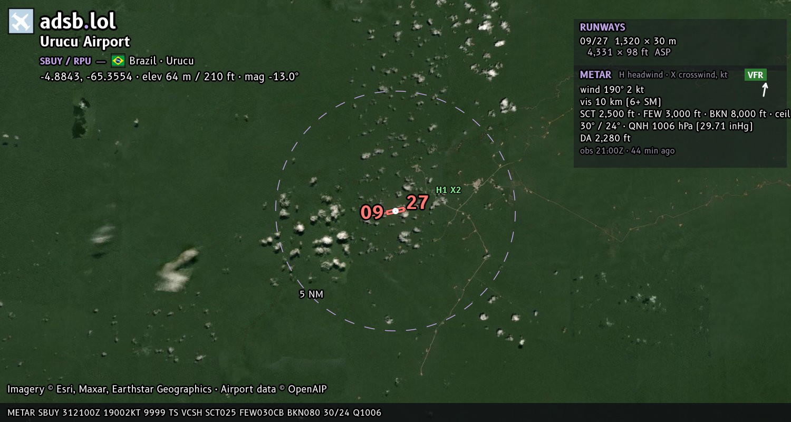The width and height of the screenshot is (791, 422).
Task: Click the H1 X2 wind component label
Action: click(448, 190)
